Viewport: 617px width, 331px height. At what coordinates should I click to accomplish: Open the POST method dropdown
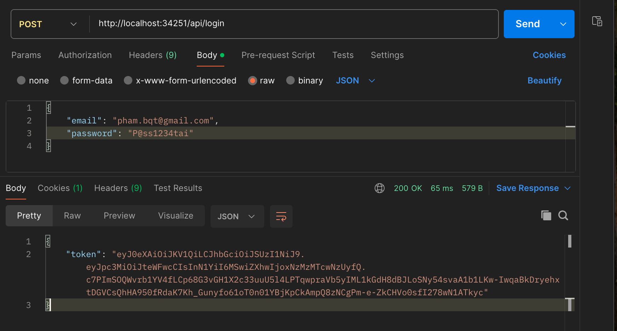[x=48, y=24]
